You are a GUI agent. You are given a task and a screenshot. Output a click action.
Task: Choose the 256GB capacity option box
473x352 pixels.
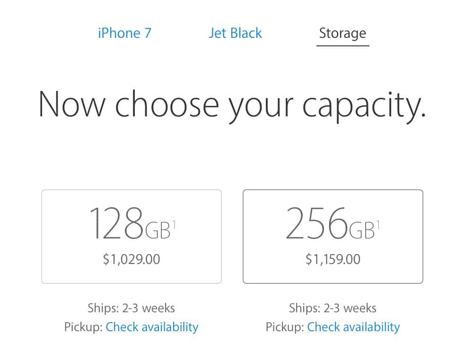pyautogui.click(x=333, y=237)
